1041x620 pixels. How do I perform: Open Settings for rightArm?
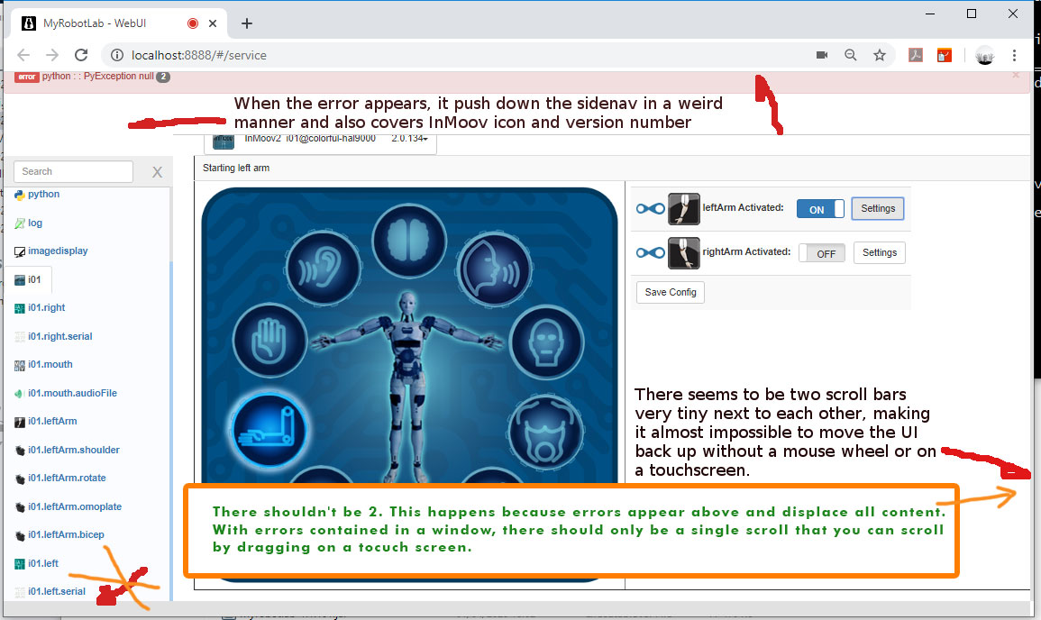click(x=879, y=252)
